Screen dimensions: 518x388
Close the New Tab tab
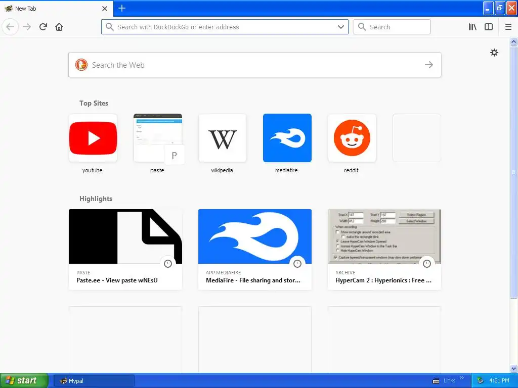[104, 9]
